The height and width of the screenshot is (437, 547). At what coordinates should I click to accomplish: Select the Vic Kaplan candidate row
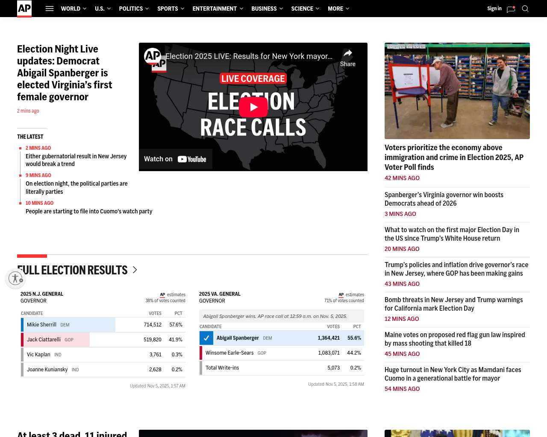click(103, 355)
